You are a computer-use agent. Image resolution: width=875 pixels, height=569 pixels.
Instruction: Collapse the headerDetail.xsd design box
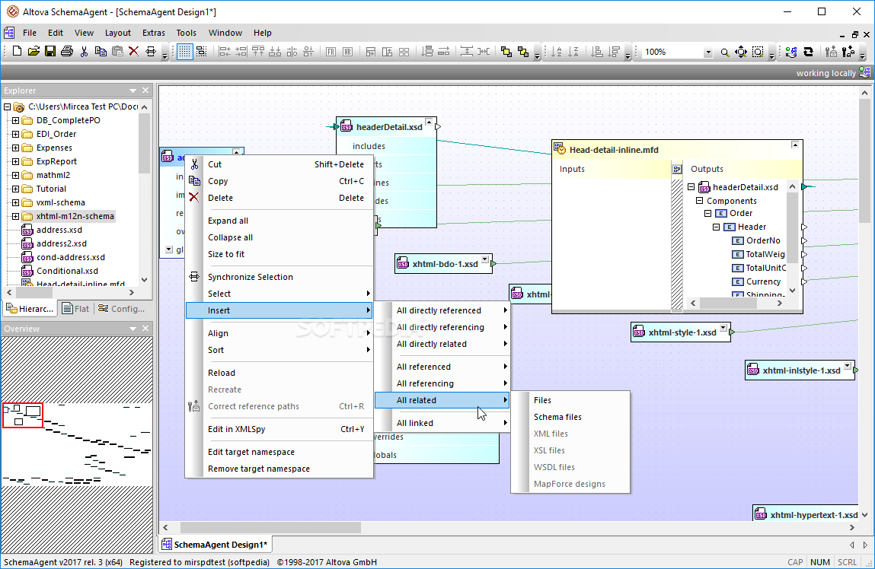tap(429, 122)
